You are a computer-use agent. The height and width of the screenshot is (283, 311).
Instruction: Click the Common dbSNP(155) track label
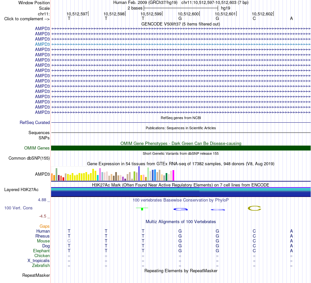29,158
